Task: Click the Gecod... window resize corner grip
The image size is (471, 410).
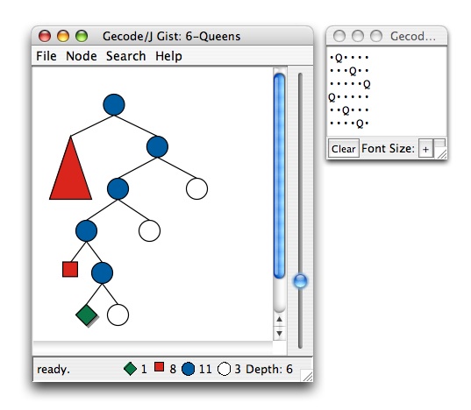Action: [x=442, y=153]
